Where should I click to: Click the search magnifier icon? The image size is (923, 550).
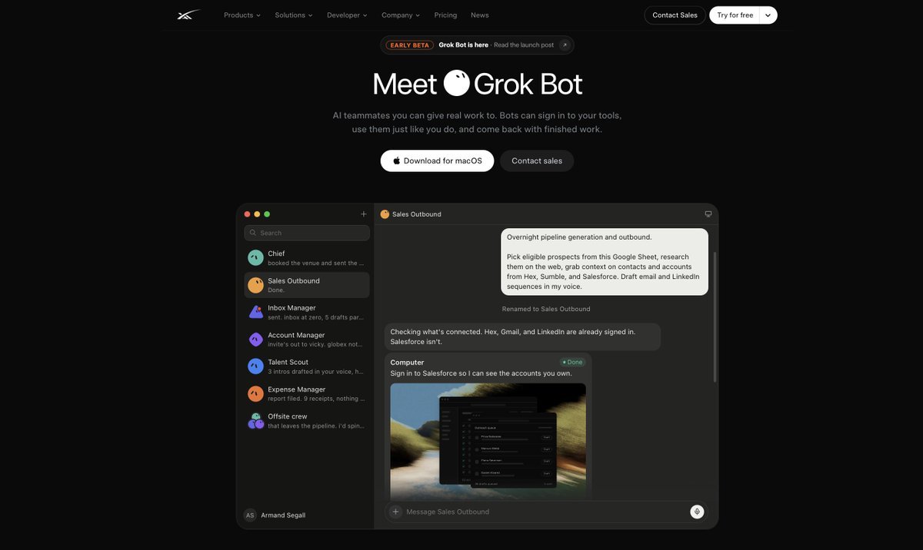pyautogui.click(x=253, y=233)
